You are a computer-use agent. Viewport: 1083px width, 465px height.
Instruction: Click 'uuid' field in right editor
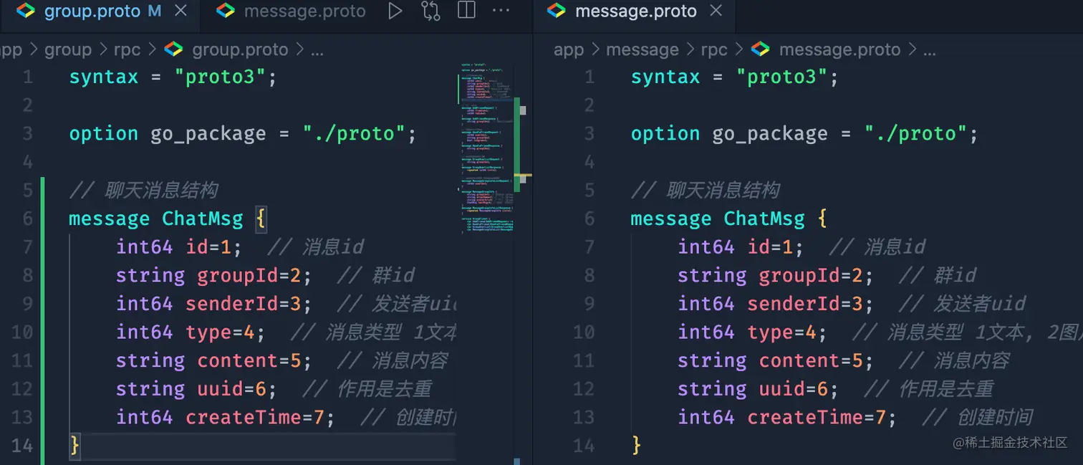tap(781, 389)
